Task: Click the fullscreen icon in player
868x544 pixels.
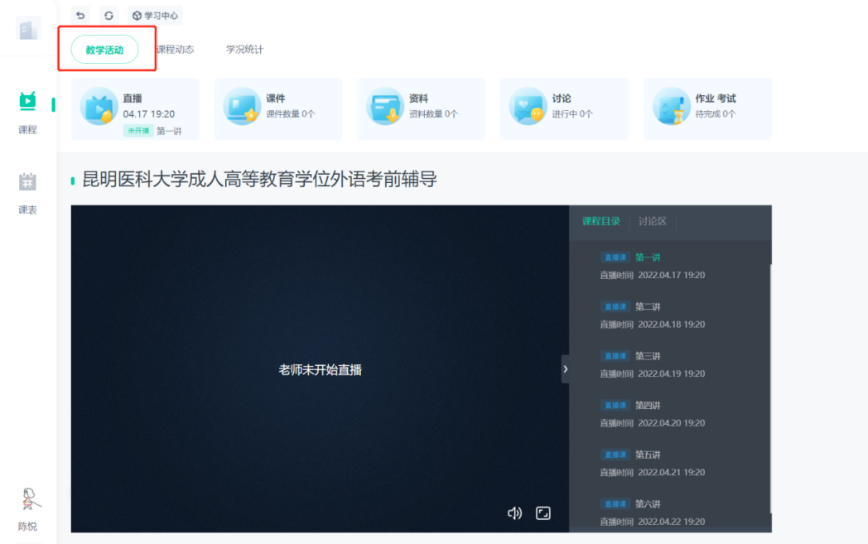Action: pyautogui.click(x=543, y=513)
